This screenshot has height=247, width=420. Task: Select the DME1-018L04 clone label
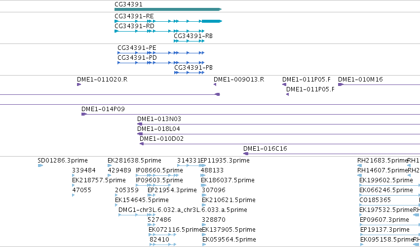pyautogui.click(x=158, y=129)
